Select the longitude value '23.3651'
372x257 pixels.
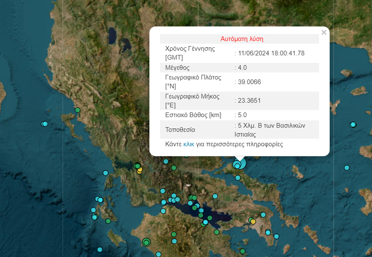pos(249,101)
